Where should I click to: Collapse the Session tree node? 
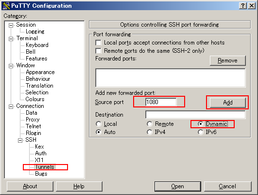coord(11,25)
